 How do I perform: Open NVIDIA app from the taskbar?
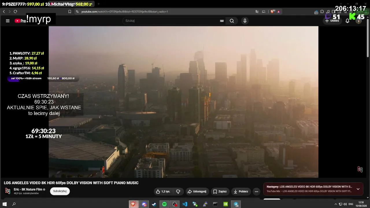click(x=225, y=204)
